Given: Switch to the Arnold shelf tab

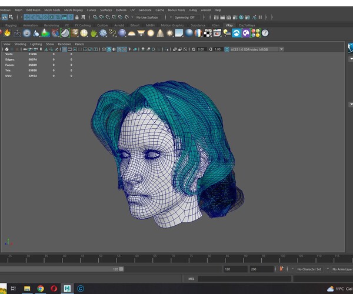Looking at the screenshot, I should 119,25.
